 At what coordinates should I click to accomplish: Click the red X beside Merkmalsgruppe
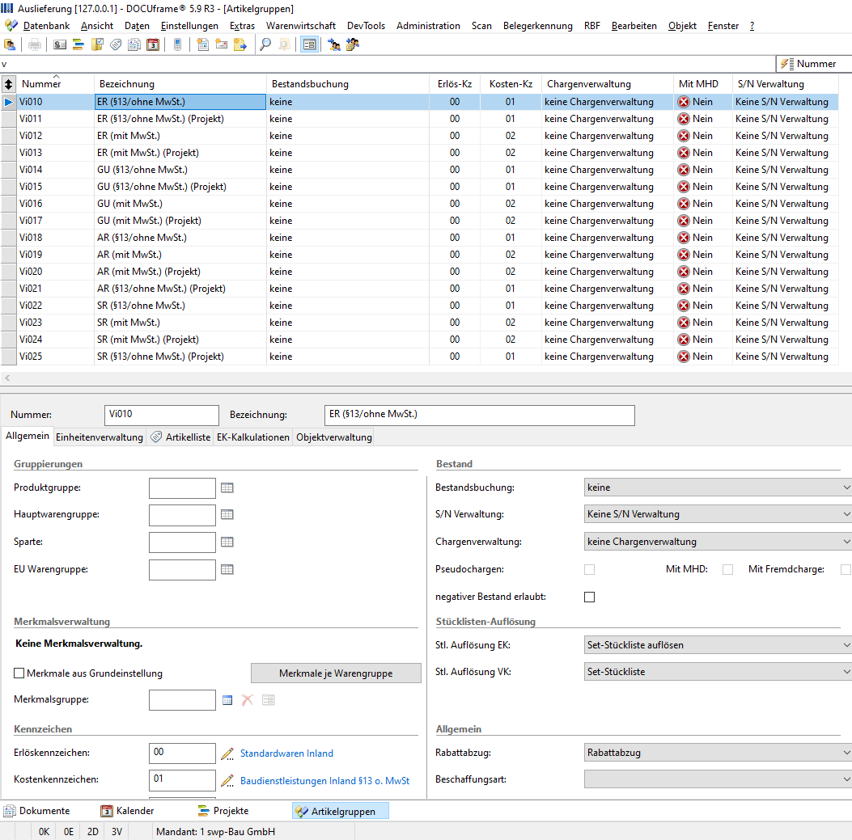click(248, 700)
